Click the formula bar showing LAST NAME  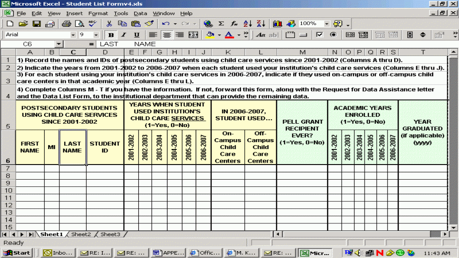tap(273, 44)
